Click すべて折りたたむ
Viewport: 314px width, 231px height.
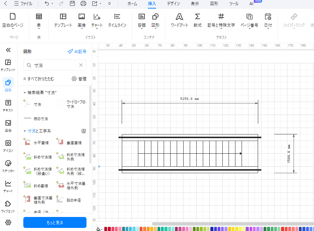[39, 79]
